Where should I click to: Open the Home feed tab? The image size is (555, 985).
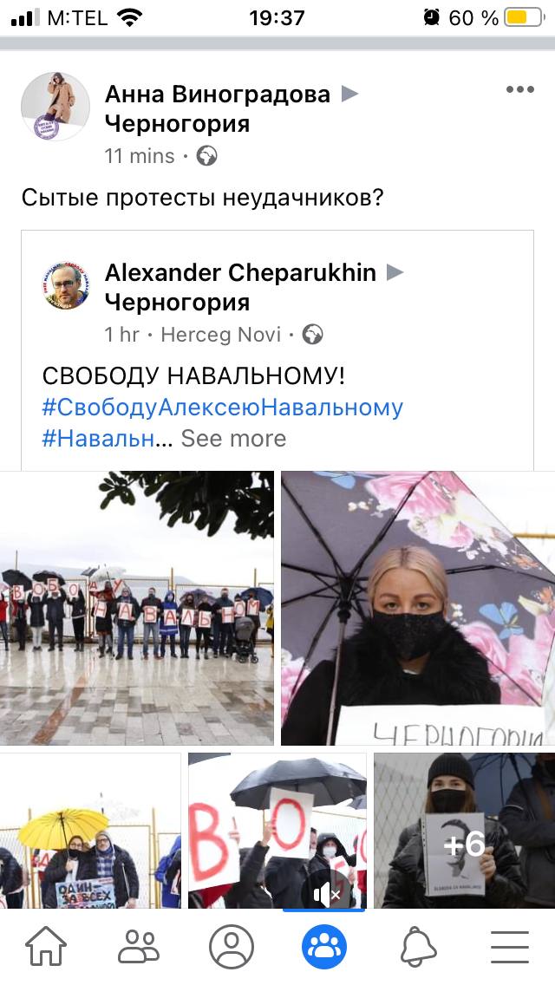[x=46, y=946]
